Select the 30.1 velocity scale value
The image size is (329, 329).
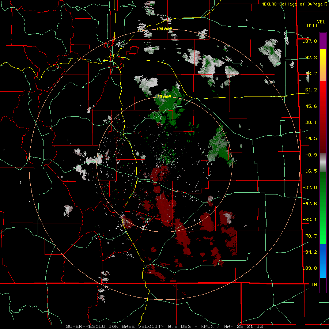click(x=311, y=122)
